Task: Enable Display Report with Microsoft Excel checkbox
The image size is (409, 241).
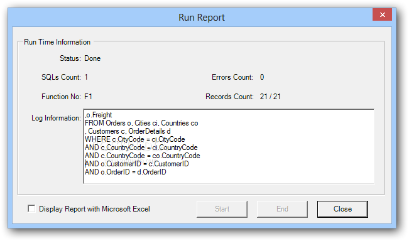Action: pyautogui.click(x=31, y=209)
